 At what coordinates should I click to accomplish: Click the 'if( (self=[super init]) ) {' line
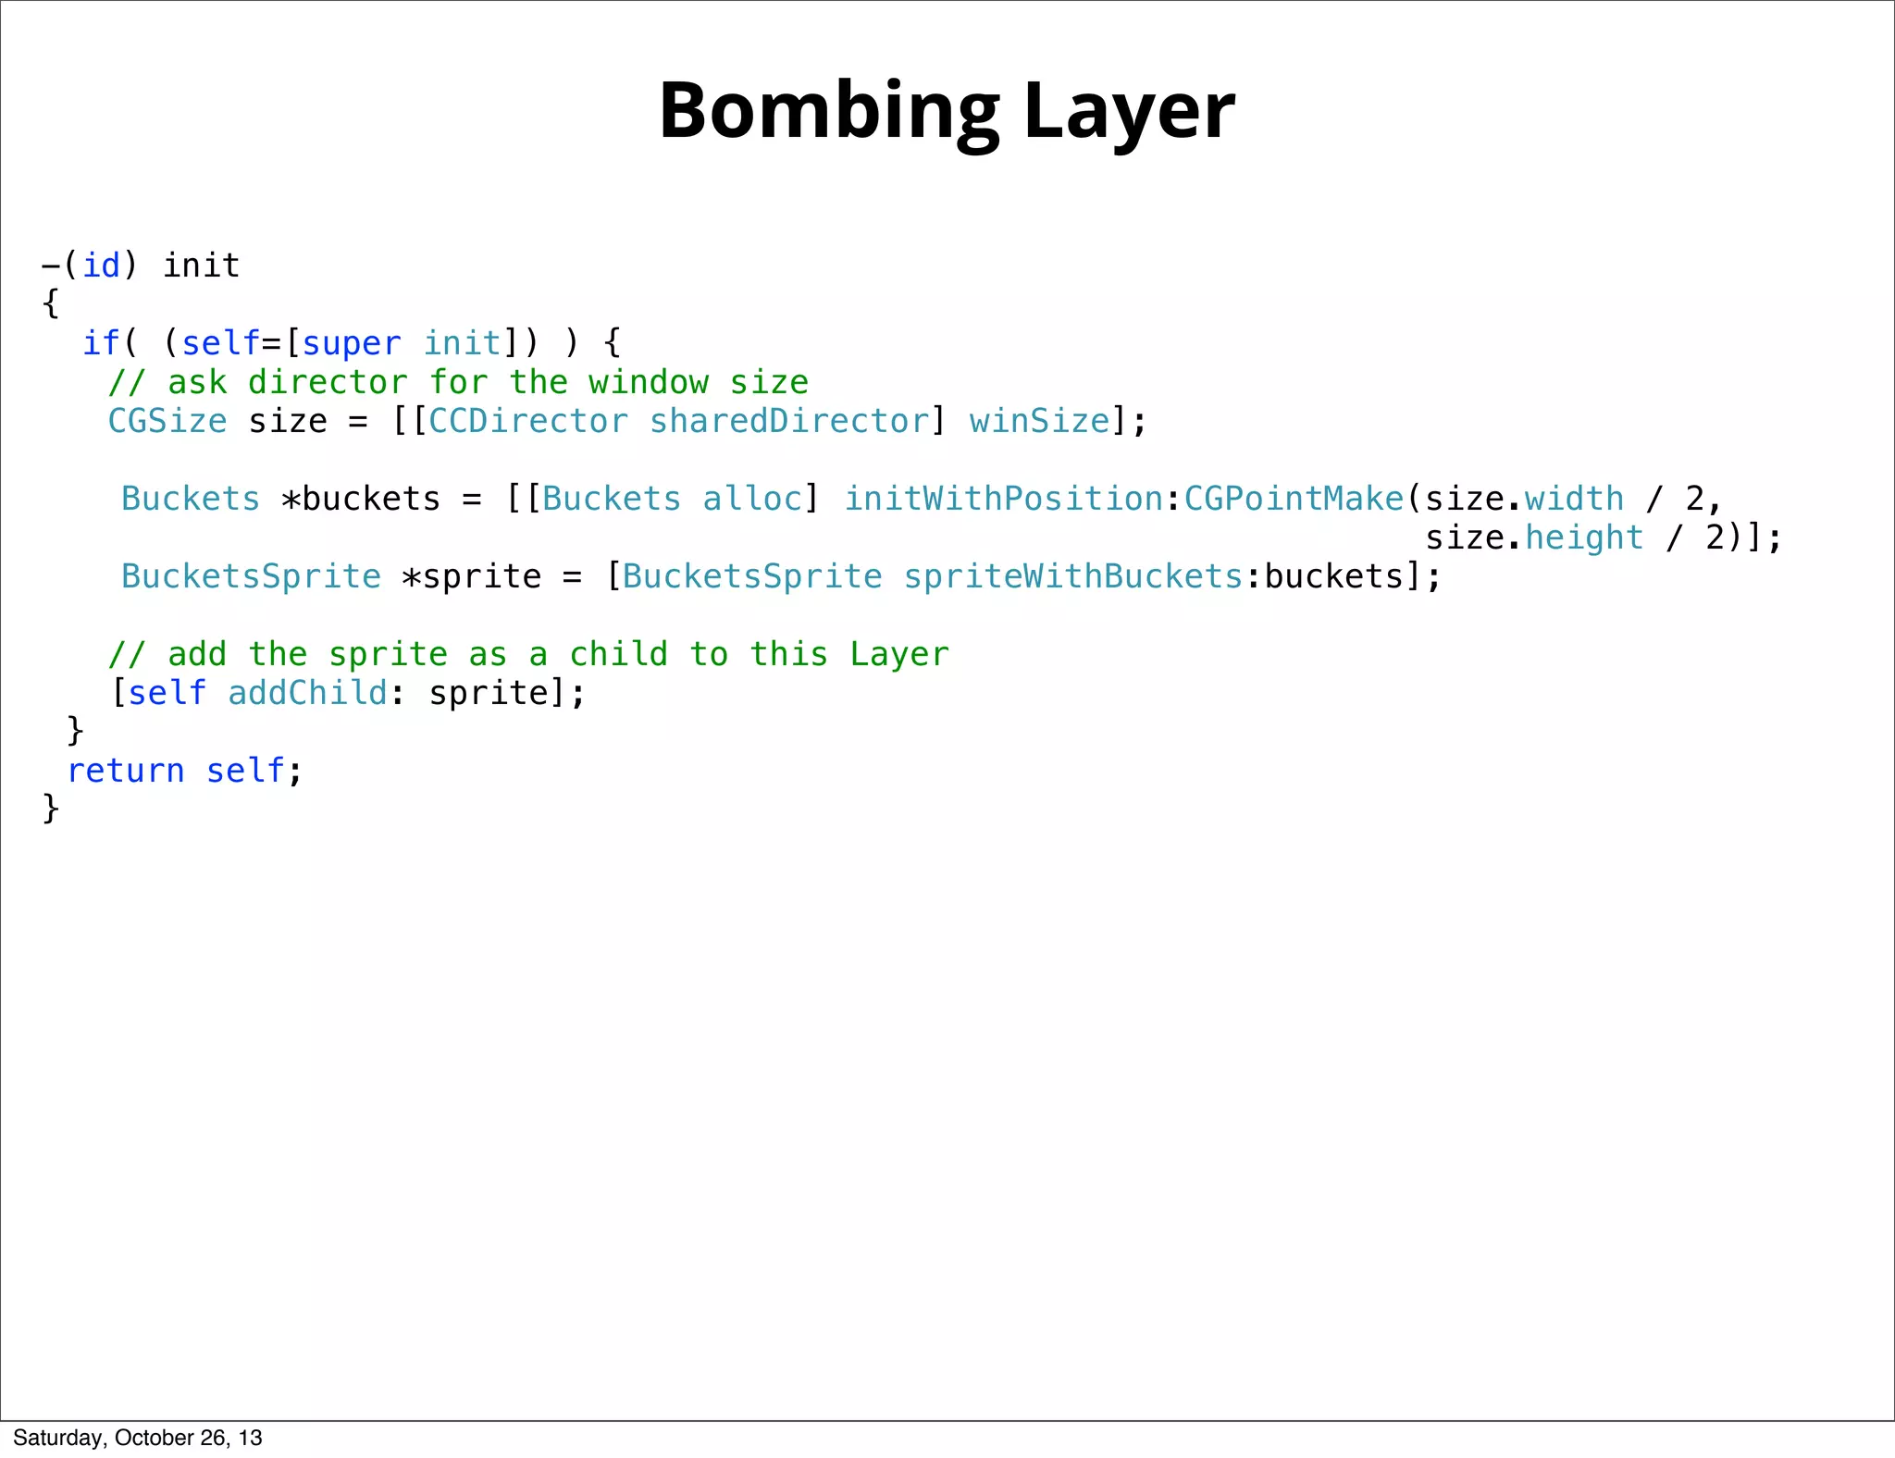click(x=353, y=343)
